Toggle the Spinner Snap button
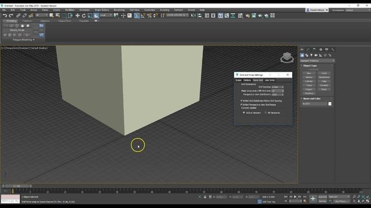Viewport: 371px width, 208px height. [155, 16]
